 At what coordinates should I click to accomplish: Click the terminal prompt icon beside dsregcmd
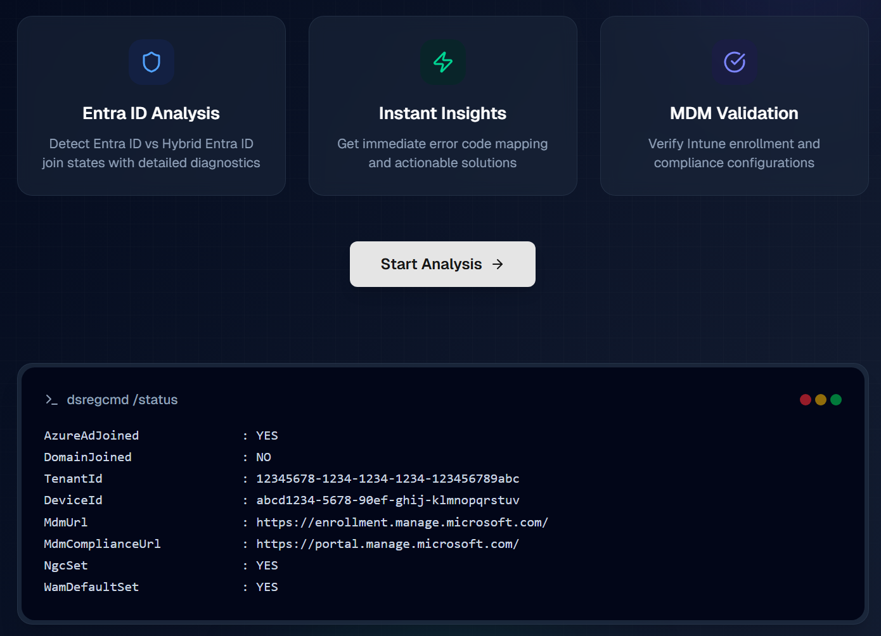(51, 400)
